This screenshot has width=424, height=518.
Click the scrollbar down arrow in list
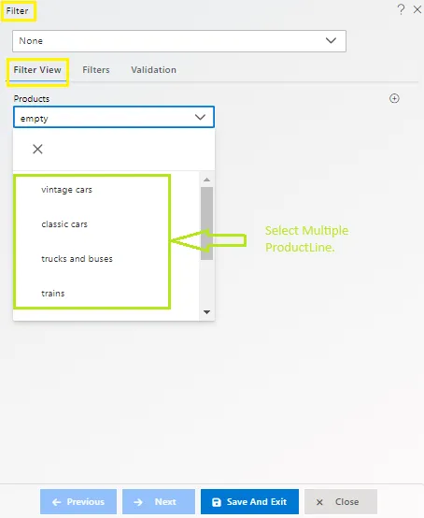click(x=207, y=312)
